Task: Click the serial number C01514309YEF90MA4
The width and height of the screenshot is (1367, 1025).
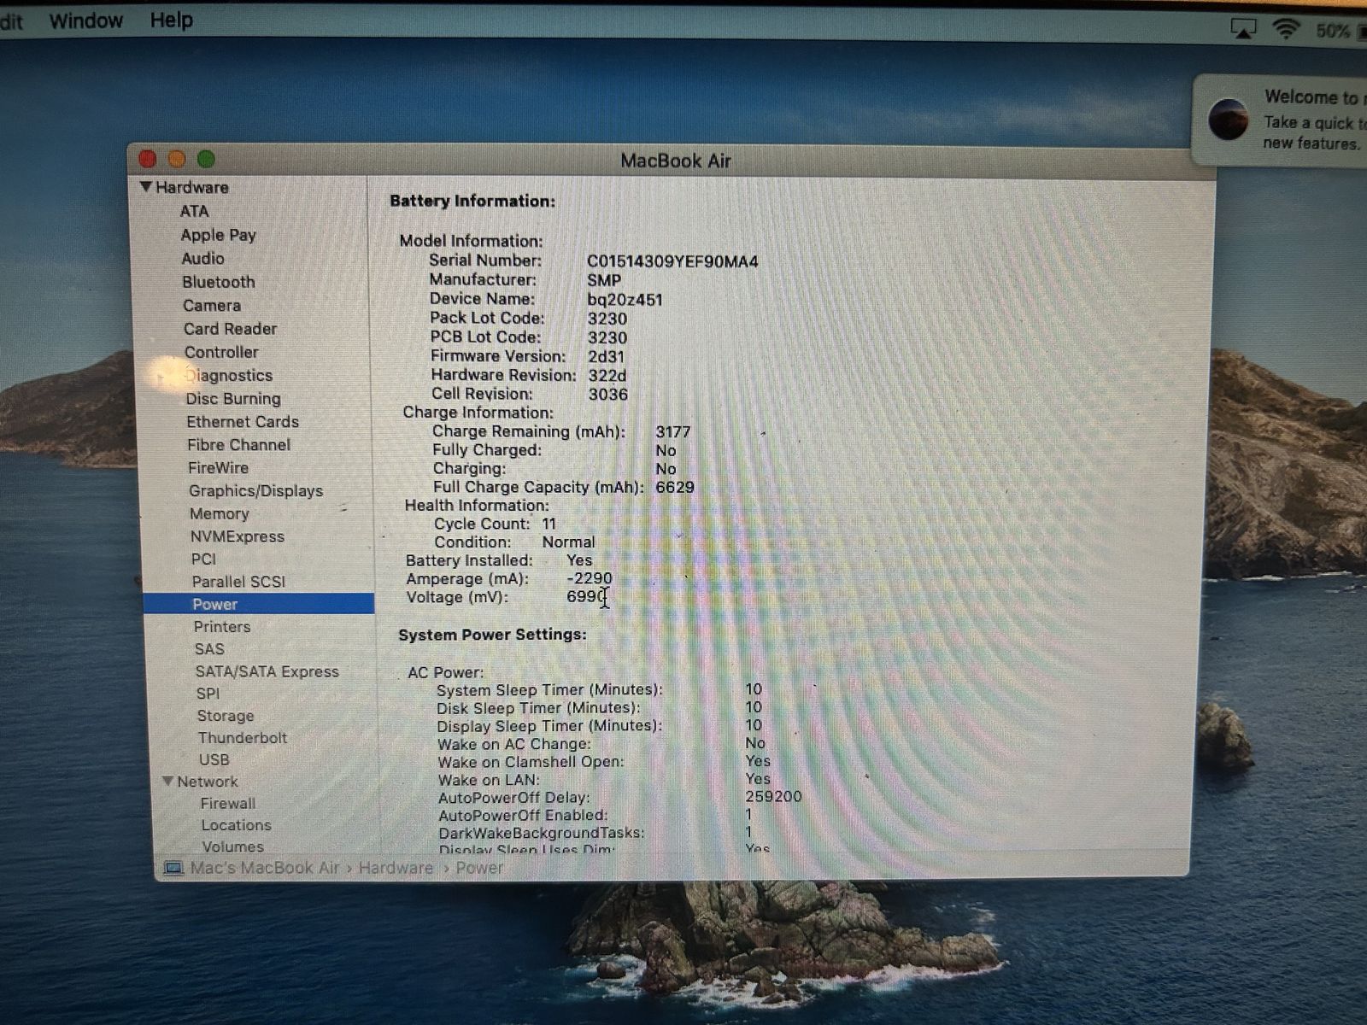Action: click(672, 261)
